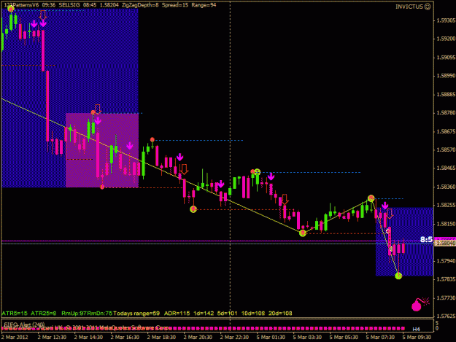The height and width of the screenshot is (342, 456).
Task: Click the red dot starting the 1.58570 dashed line
Action: pyautogui.click(x=152, y=140)
